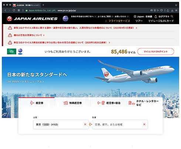Click the share icon in browser toolbar
The width and height of the screenshot is (181, 149).
pyautogui.click(x=168, y=10)
